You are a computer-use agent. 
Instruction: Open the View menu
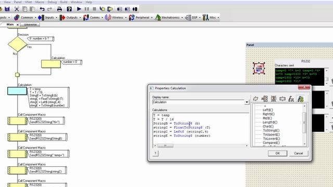point(7,2)
